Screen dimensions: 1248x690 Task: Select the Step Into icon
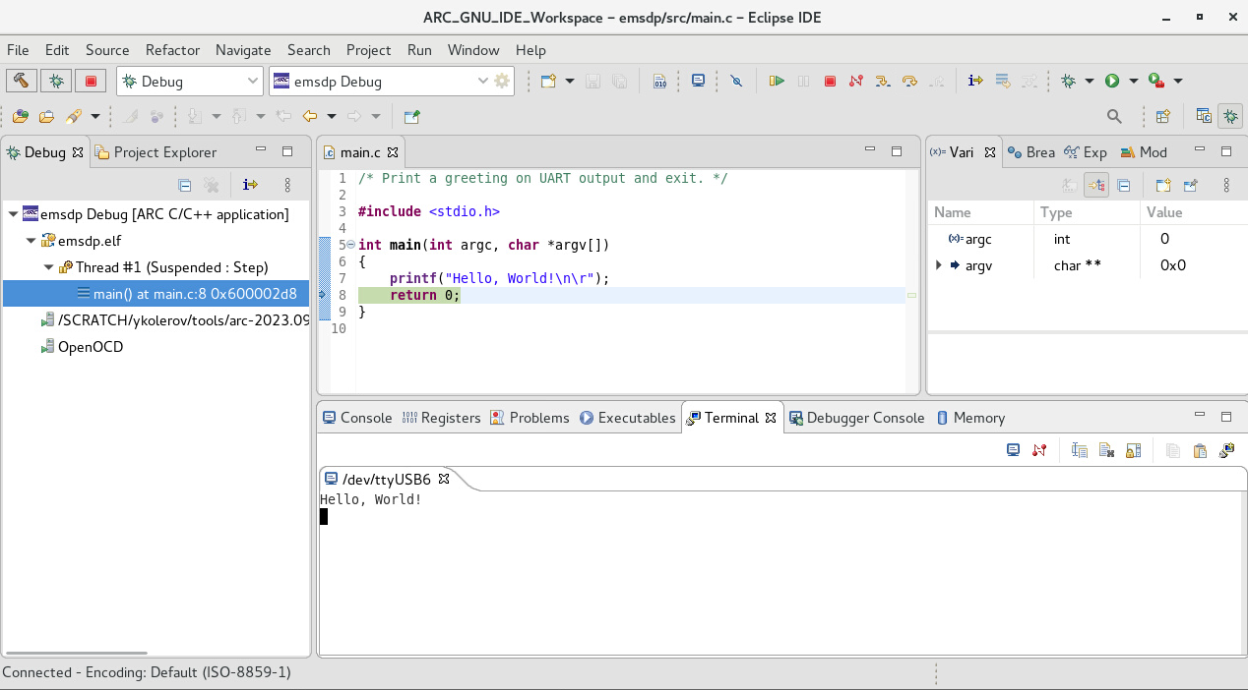[x=883, y=80]
